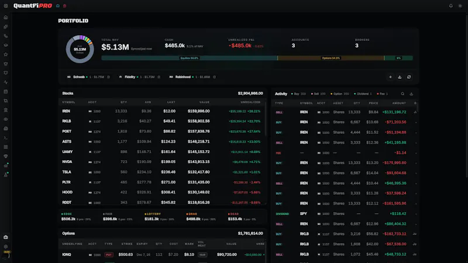Open the crop/retweet sidebar icon
This screenshot has height=263, width=468.
click(x=6, y=101)
